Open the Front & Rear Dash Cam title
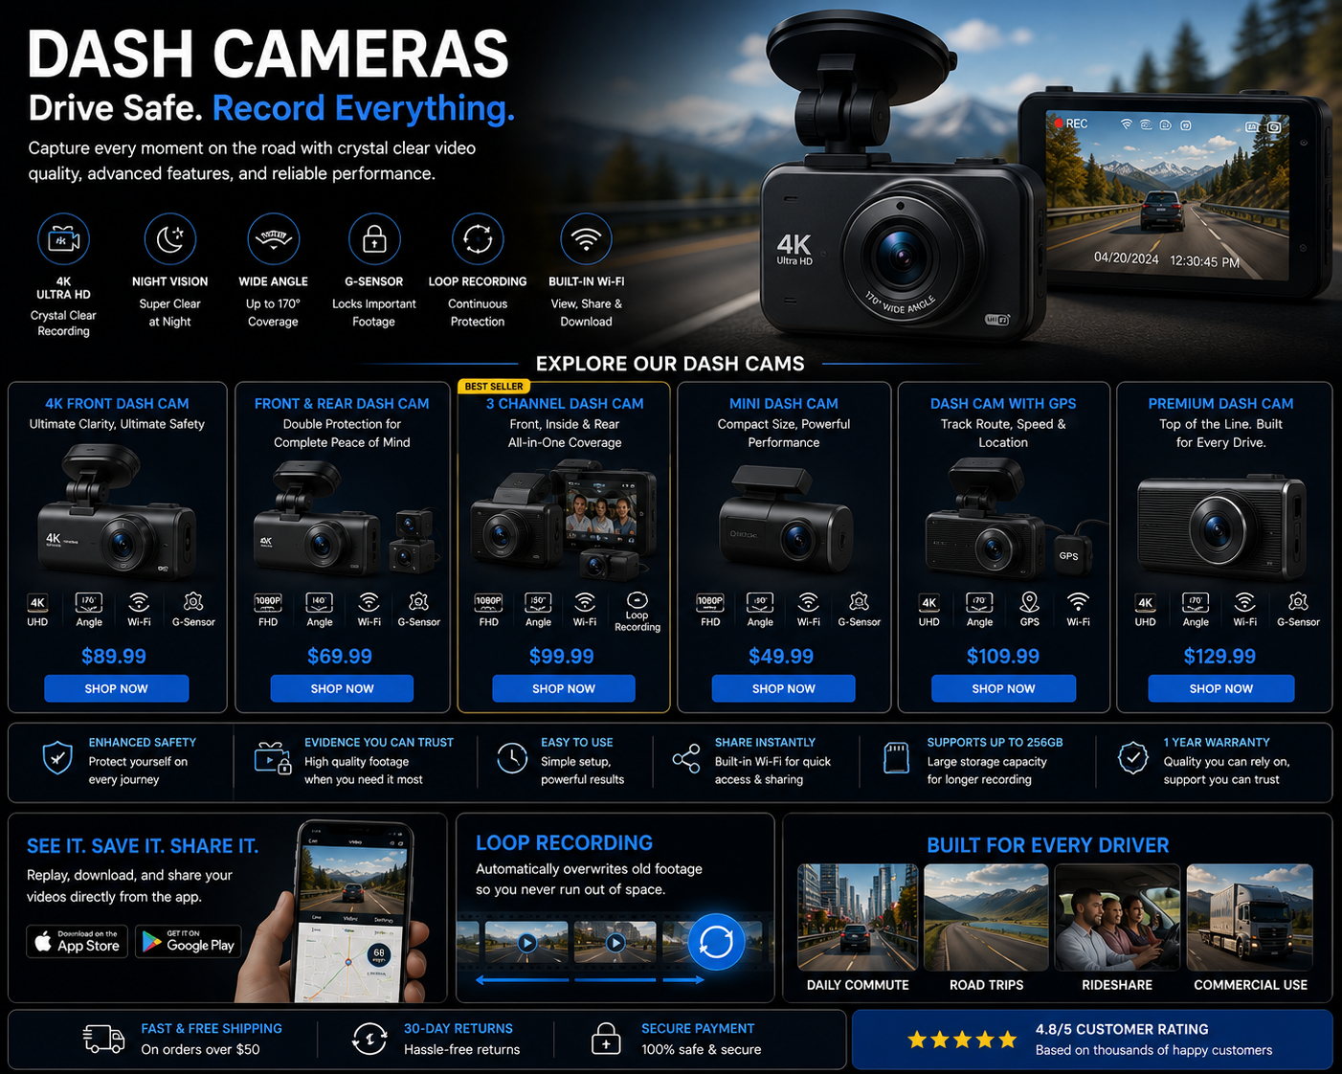The image size is (1342, 1074). point(342,404)
